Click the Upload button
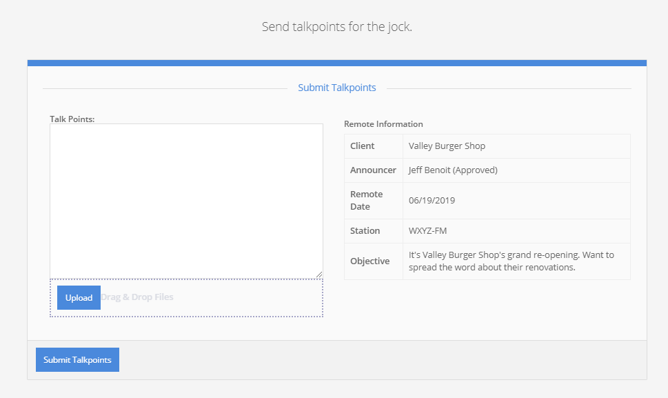Viewport: 668px width, 398px height. coord(79,298)
